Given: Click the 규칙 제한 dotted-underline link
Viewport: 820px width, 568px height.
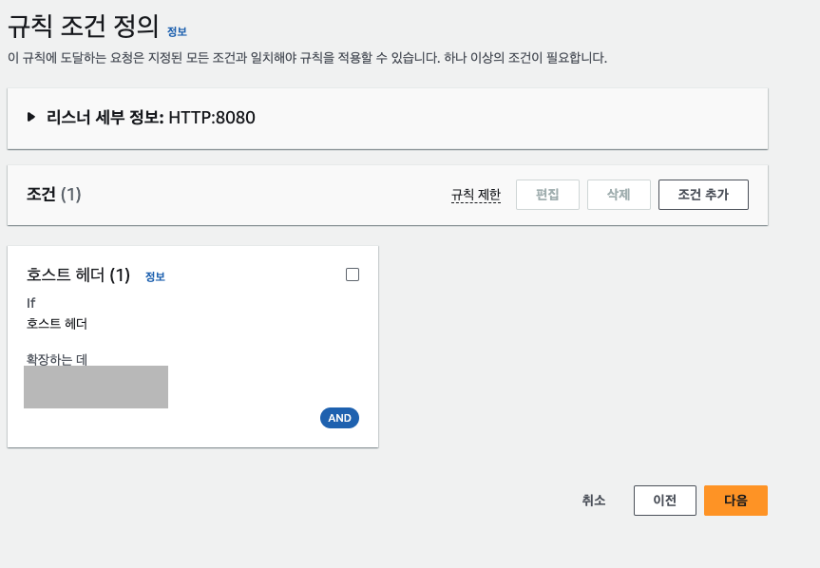Looking at the screenshot, I should point(476,195).
